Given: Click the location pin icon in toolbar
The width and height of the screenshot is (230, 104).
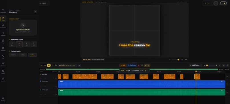Looking at the screenshot, I should pyautogui.click(x=149, y=65).
